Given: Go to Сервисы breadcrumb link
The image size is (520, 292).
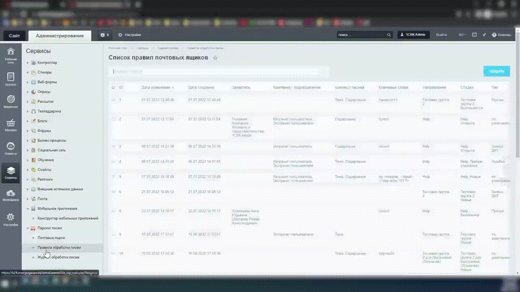Looking at the screenshot, I should pos(142,48).
